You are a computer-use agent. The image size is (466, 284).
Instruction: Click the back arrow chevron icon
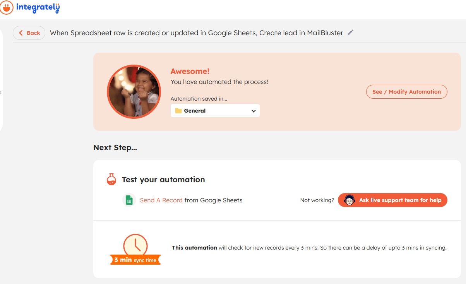(x=21, y=33)
